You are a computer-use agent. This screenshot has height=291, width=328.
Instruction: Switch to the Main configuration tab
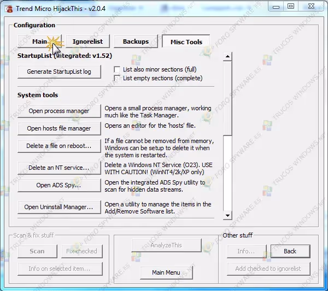pyautogui.click(x=39, y=41)
